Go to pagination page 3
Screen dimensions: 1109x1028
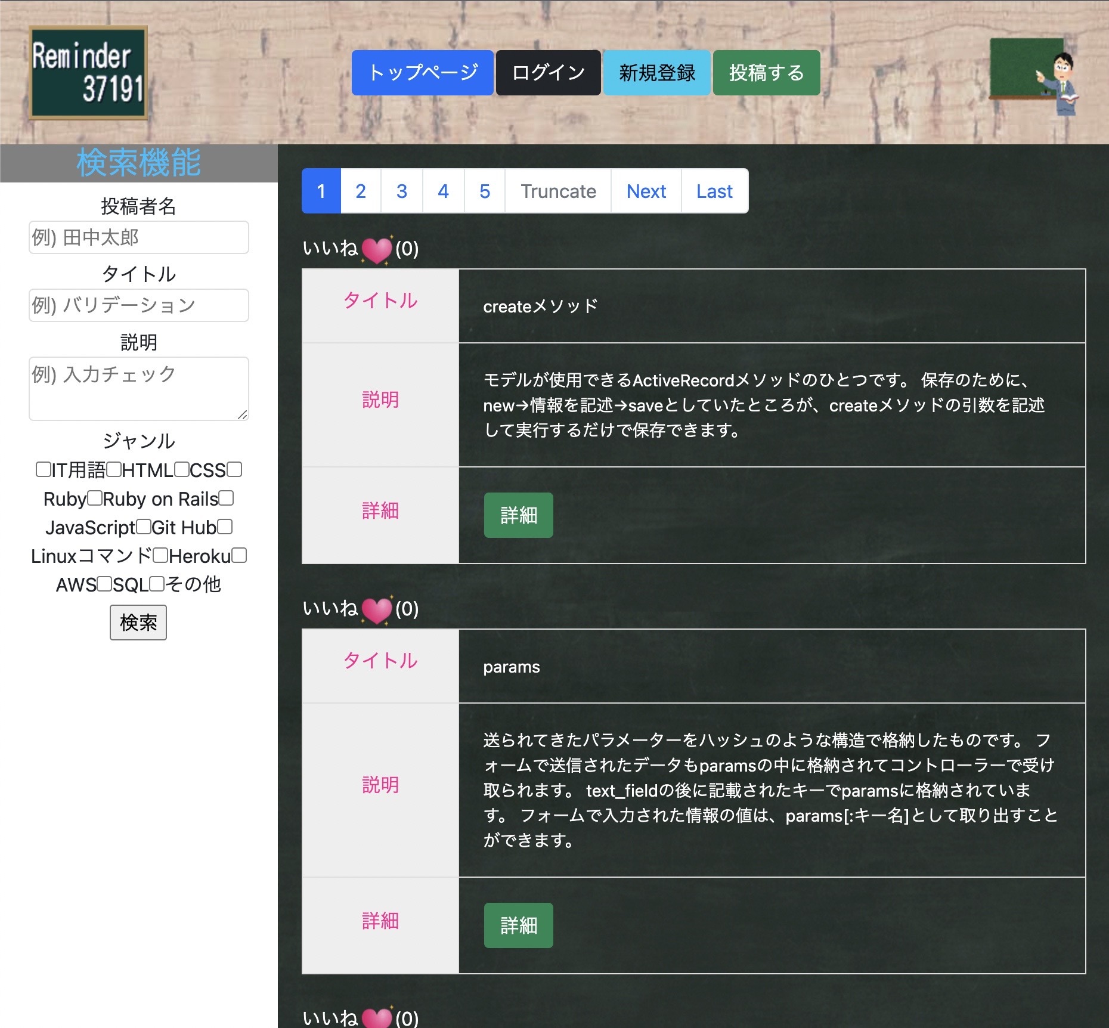click(402, 191)
